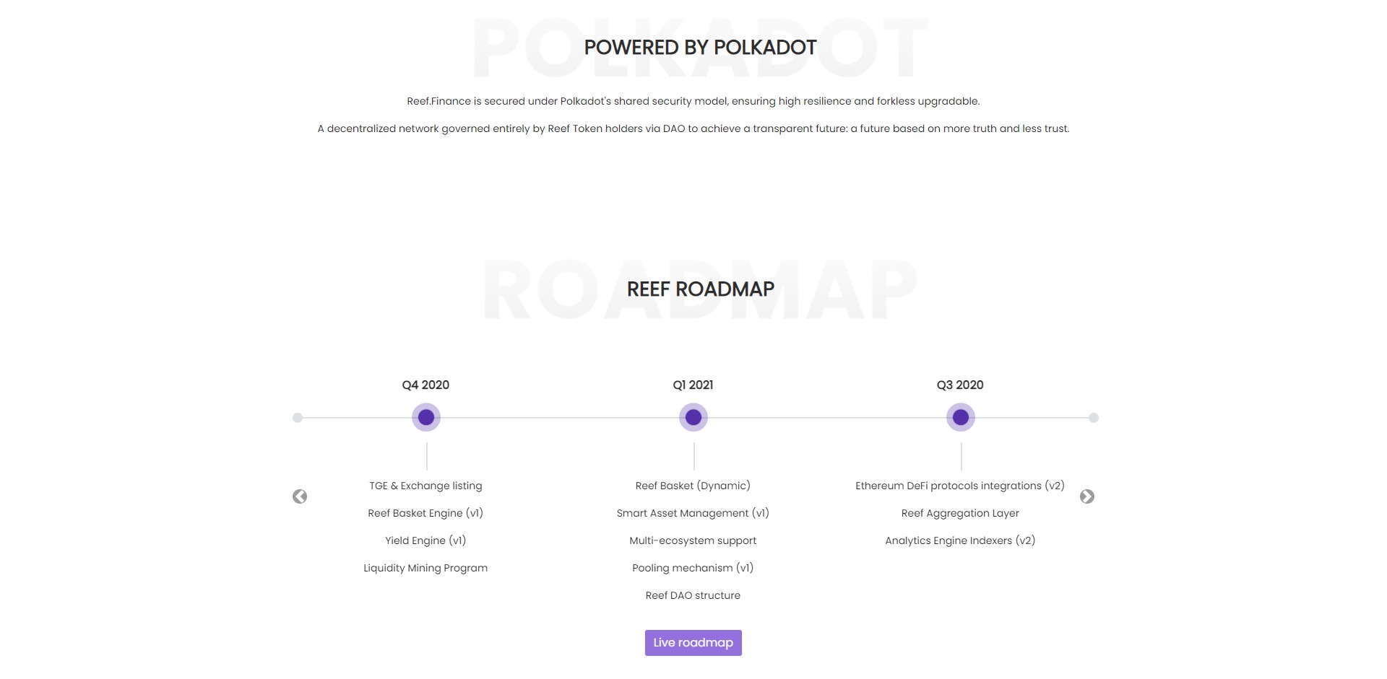Screen dimensions: 1387x679
Task: Click the Q4 2020 heading label
Action: (425, 385)
